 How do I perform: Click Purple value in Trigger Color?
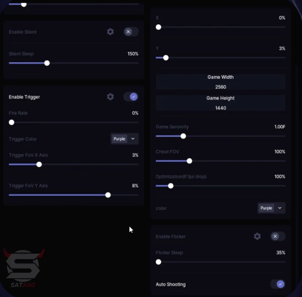(119, 139)
